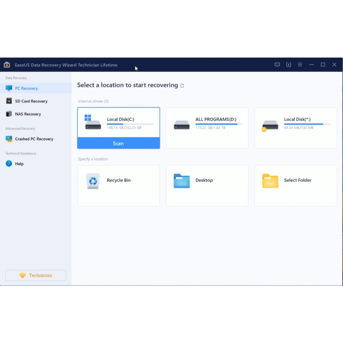
Task: Click the Local Disk(C:) usage bar
Action: [x=130, y=124]
